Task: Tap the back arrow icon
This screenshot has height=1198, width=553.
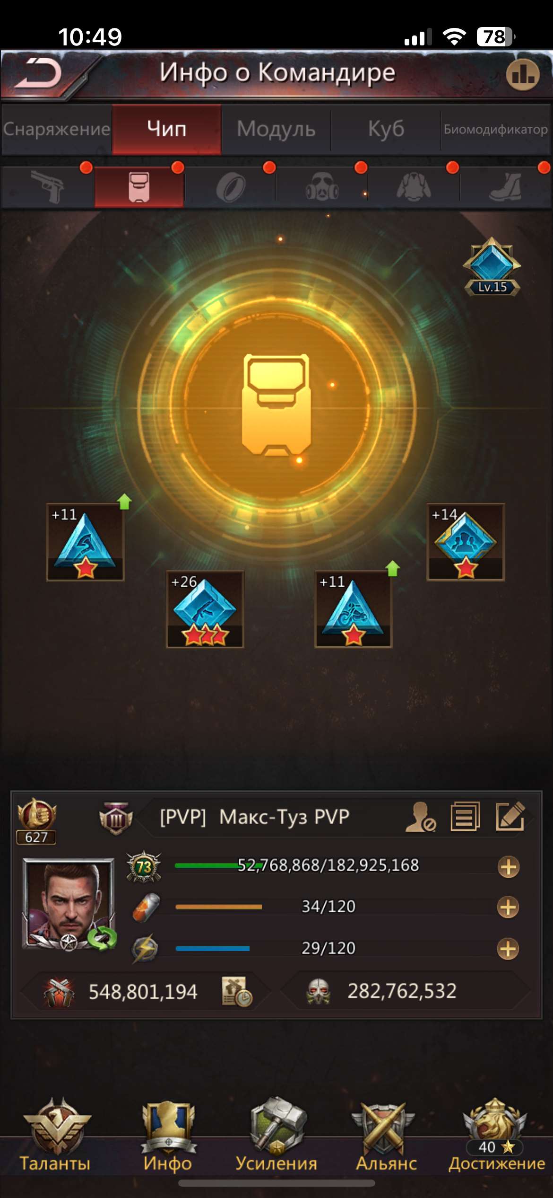Action: point(38,73)
